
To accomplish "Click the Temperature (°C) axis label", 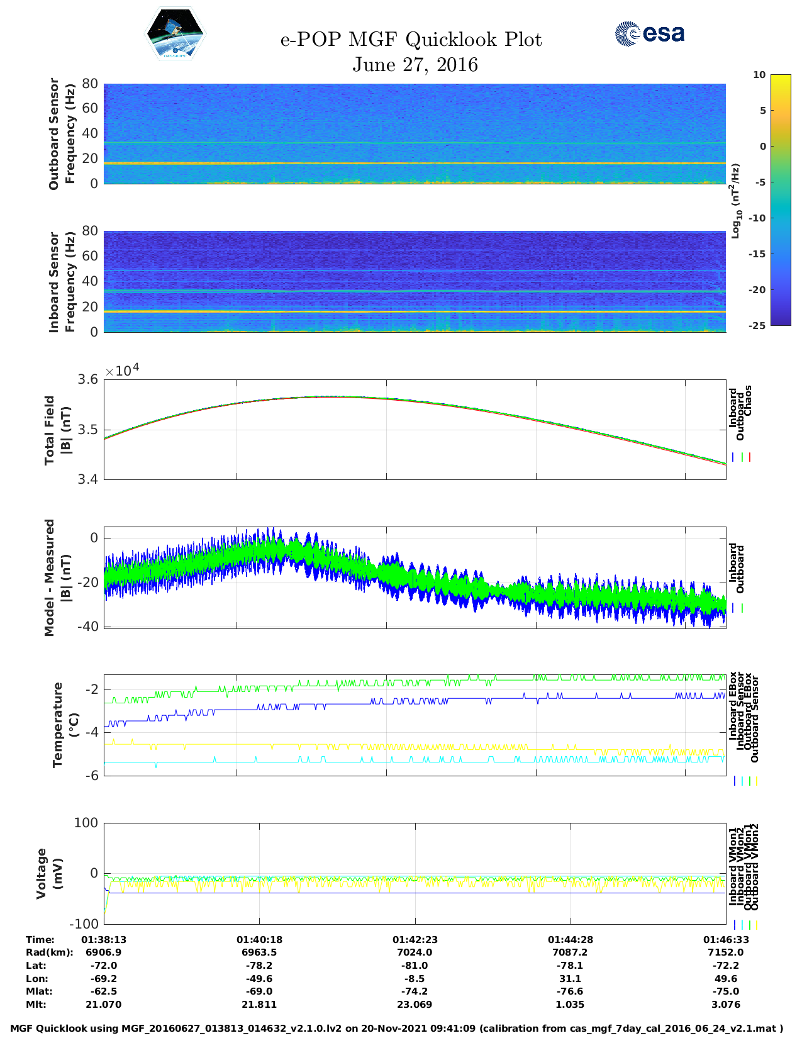I will pyautogui.click(x=65, y=725).
